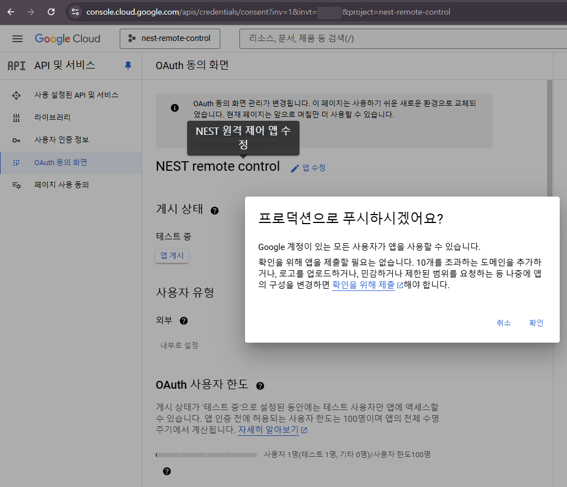Click the browser back arrow

pos(11,12)
